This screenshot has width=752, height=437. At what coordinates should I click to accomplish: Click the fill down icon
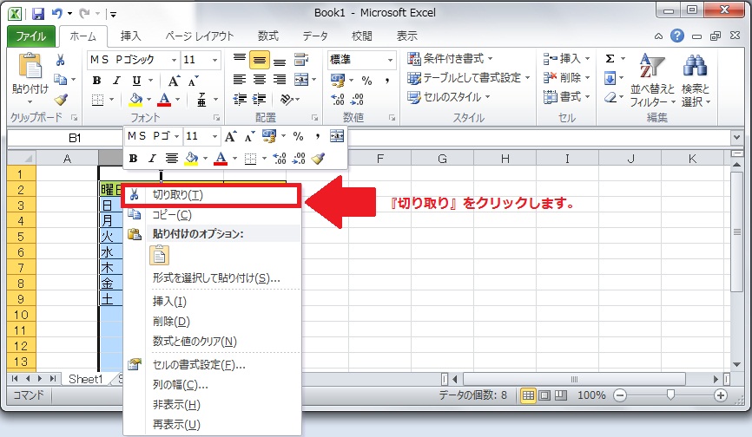point(610,77)
